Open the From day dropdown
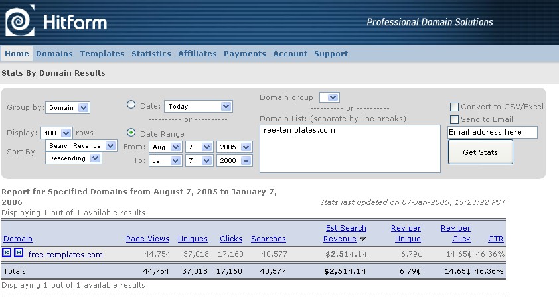The width and height of the screenshot is (559, 299). pyautogui.click(x=199, y=147)
